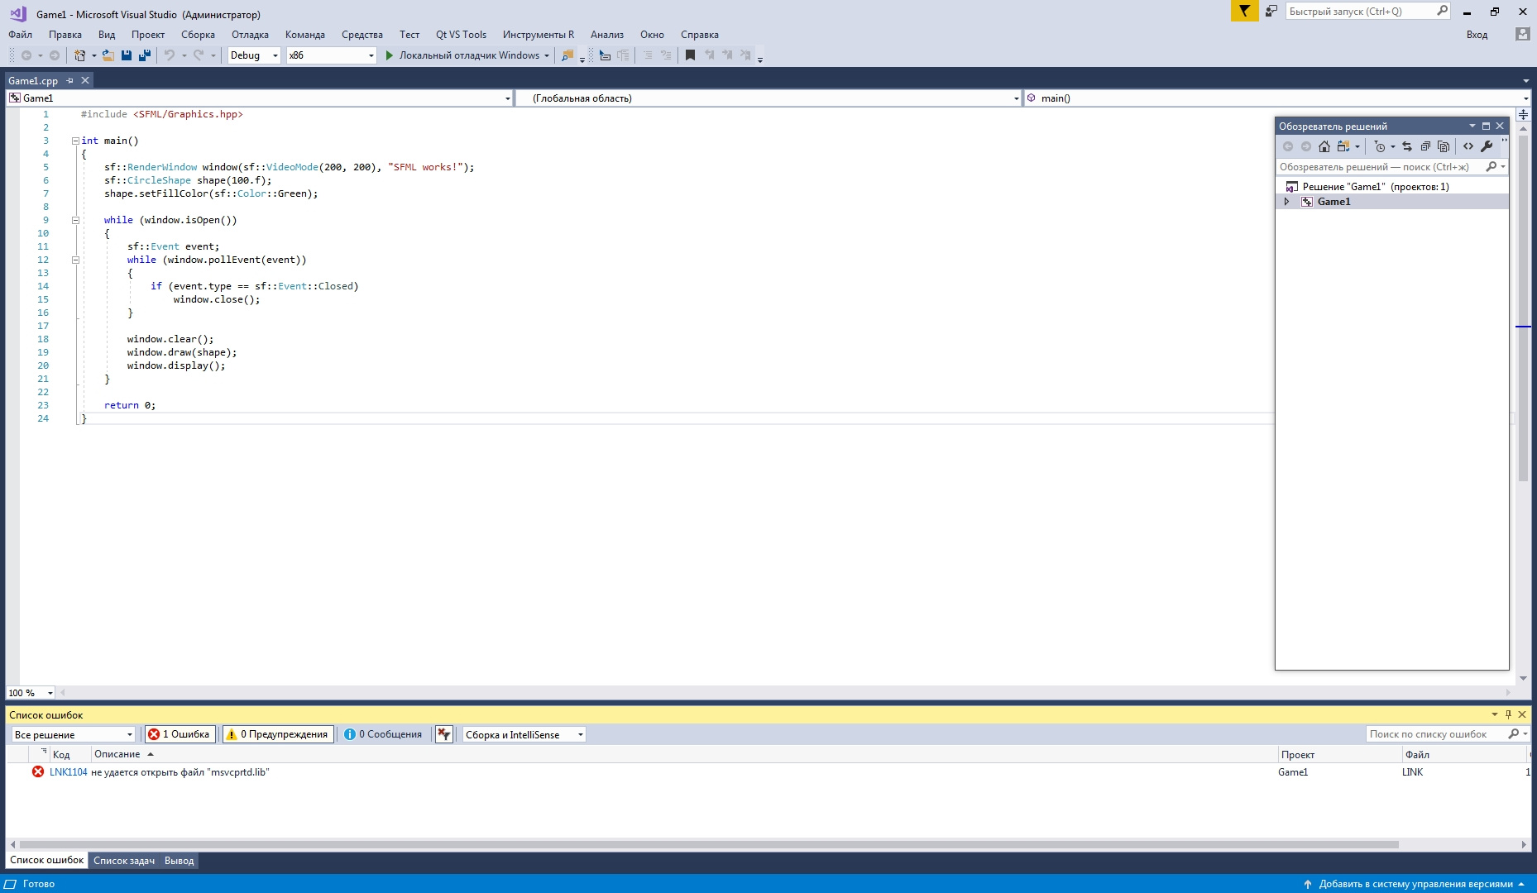Click the notifications flag filter icon
This screenshot has height=893, width=1537.
[x=1244, y=11]
